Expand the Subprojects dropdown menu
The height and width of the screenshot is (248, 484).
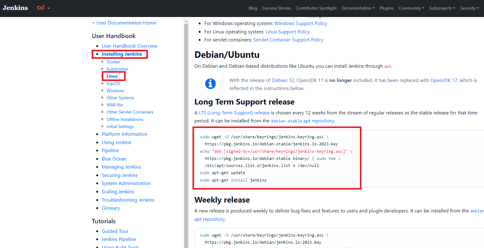442,8
